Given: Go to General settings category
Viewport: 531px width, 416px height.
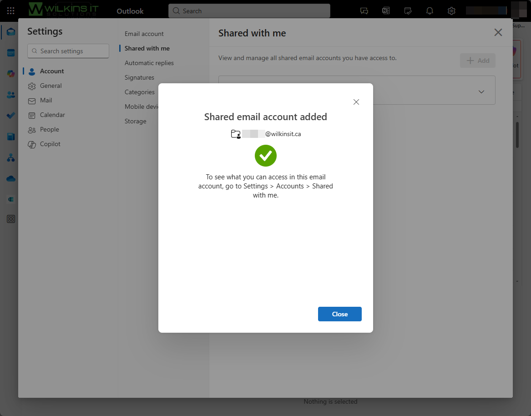Looking at the screenshot, I should tap(51, 86).
